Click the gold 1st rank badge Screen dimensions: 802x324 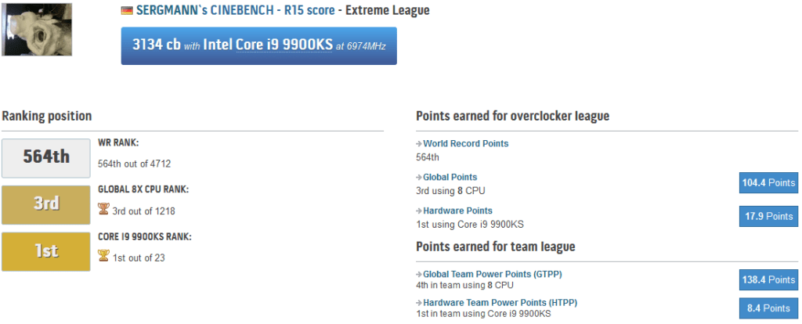46,251
